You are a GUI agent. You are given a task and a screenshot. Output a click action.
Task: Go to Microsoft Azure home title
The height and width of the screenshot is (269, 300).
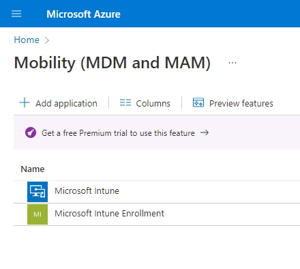[x=83, y=14]
